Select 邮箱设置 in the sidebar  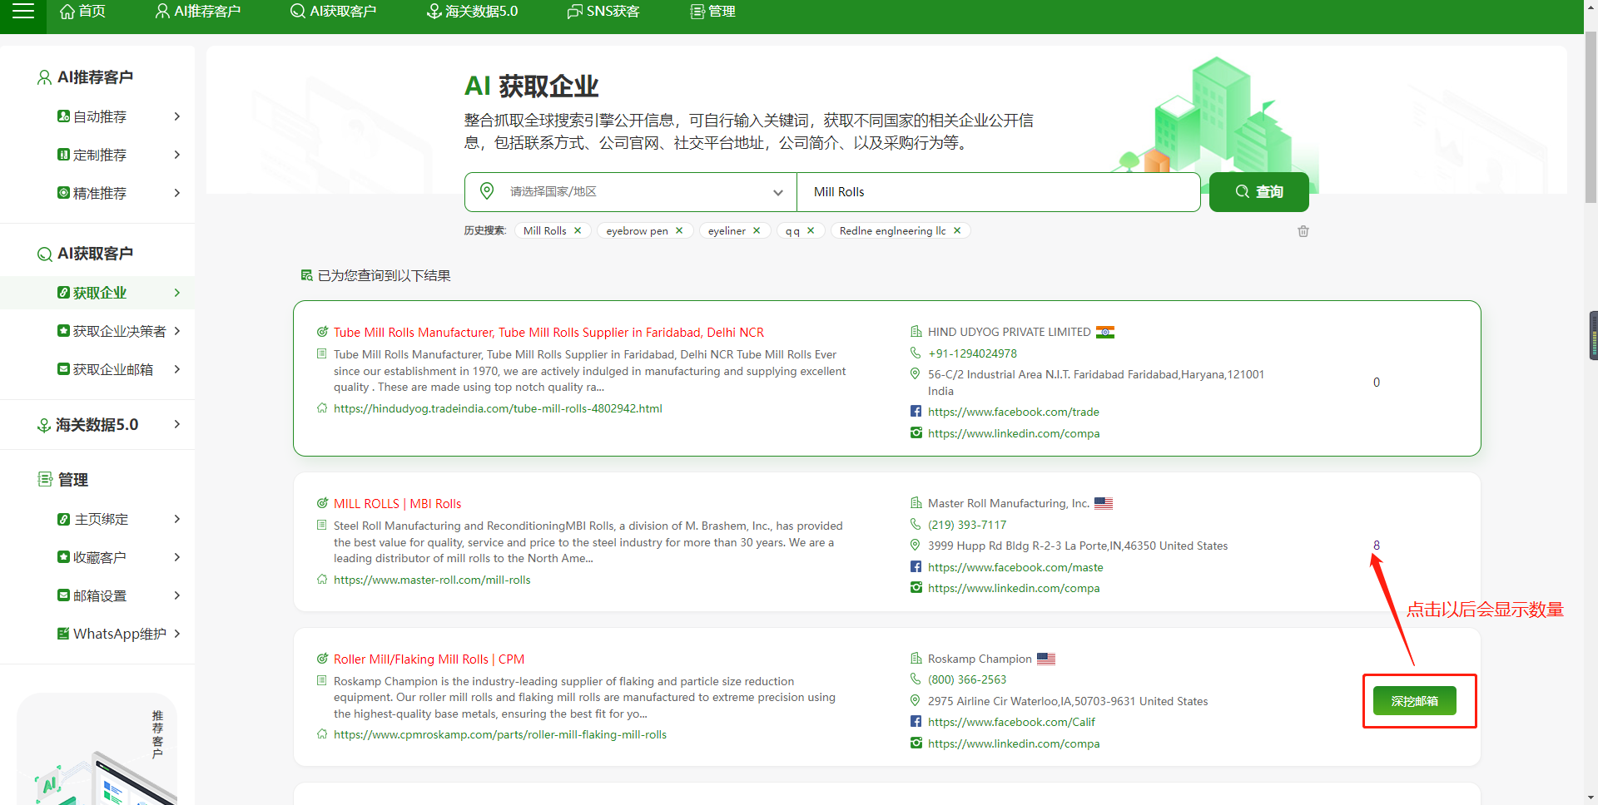pos(100,595)
